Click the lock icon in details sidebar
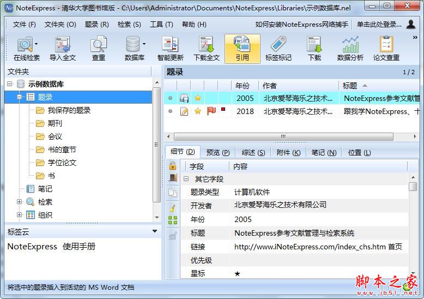This screenshot has height=299, width=424. pyautogui.click(x=173, y=165)
